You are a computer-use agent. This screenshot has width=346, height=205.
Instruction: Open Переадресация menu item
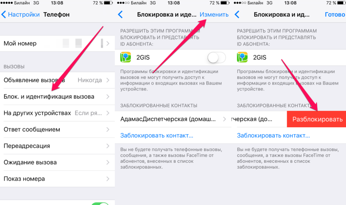[57, 146]
